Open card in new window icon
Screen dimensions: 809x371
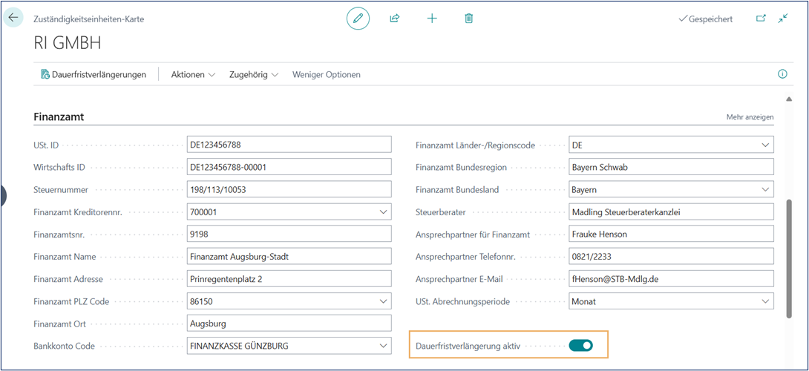(761, 19)
